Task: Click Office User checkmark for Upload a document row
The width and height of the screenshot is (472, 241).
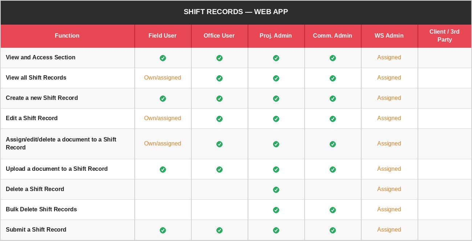Action: (x=219, y=169)
